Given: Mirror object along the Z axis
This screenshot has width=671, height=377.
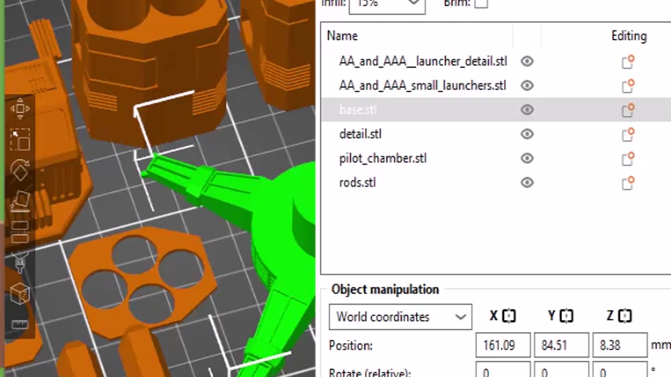Looking at the screenshot, I should pyautogui.click(x=625, y=316).
